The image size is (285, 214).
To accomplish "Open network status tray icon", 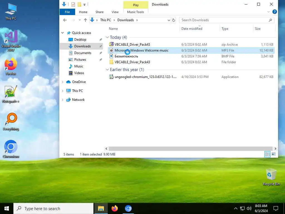I will click(x=242, y=208).
